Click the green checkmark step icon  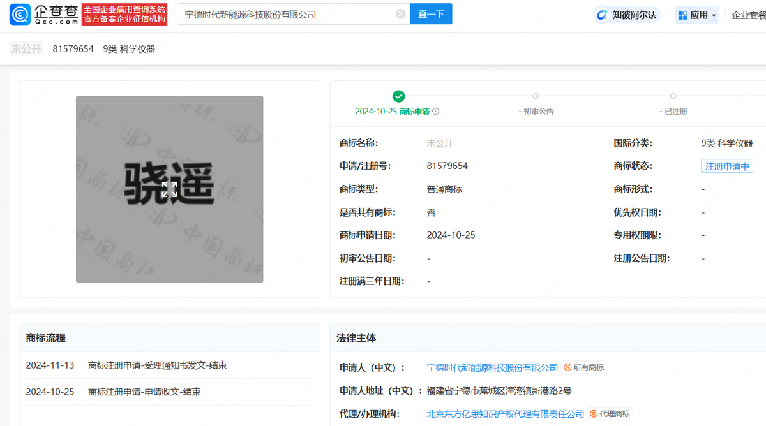pyautogui.click(x=398, y=96)
